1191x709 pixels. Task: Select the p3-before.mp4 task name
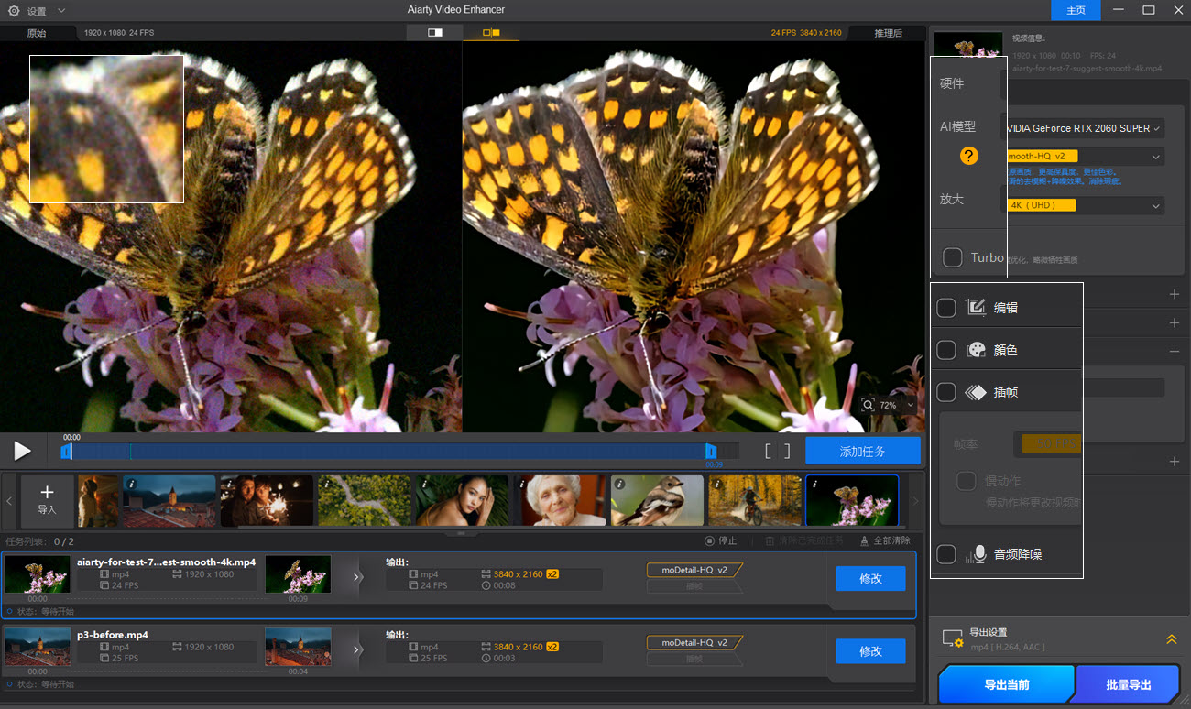click(x=112, y=634)
